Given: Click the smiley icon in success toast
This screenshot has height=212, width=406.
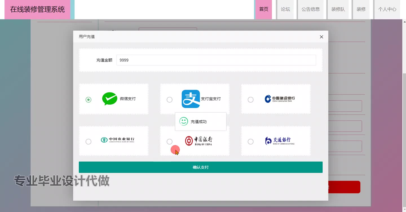Looking at the screenshot, I should coord(184,122).
